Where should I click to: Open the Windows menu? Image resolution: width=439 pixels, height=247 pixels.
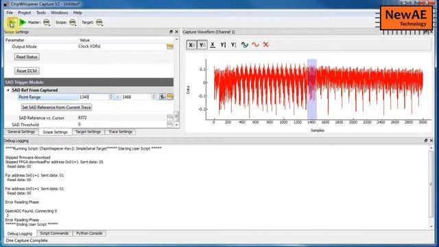[60, 12]
